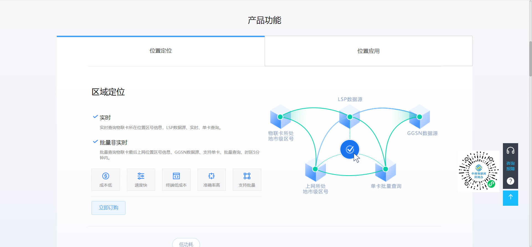This screenshot has width=532, height=247.
Task: Click the 准确率高 crosshair icon
Action: click(211, 176)
